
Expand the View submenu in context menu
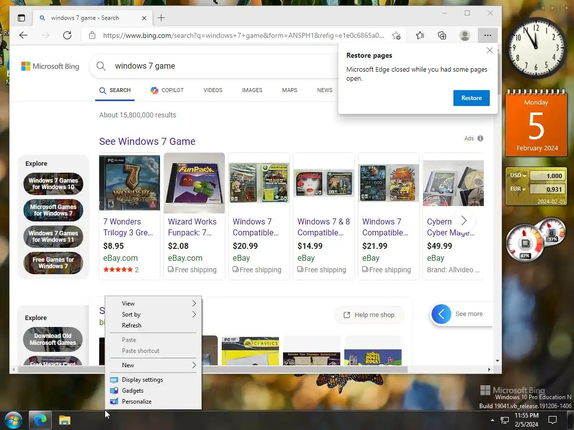[x=153, y=304]
